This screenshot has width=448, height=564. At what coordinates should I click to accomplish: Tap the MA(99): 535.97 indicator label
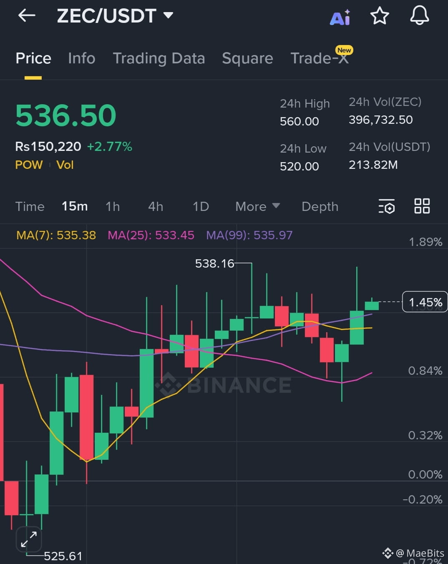(249, 235)
